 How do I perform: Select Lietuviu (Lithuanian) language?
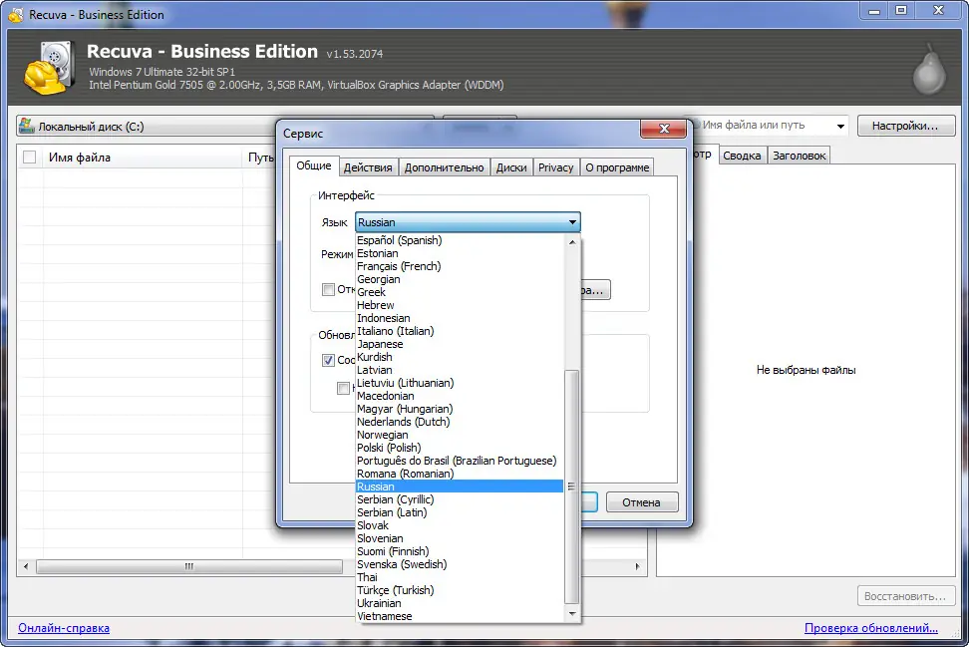[x=460, y=383]
